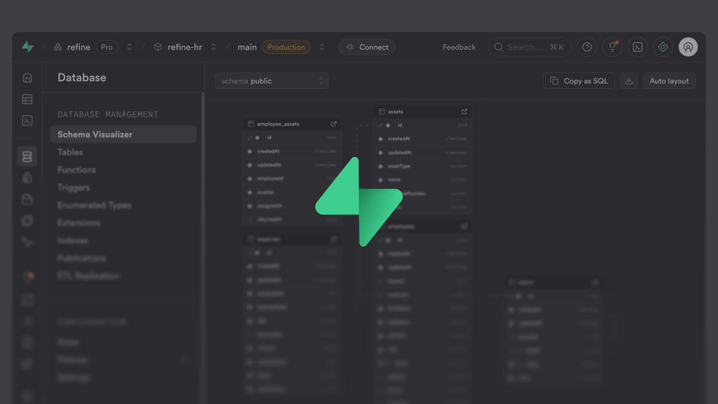
Task: Select Schema Visualizer in the sidebar menu
Action: pos(95,134)
